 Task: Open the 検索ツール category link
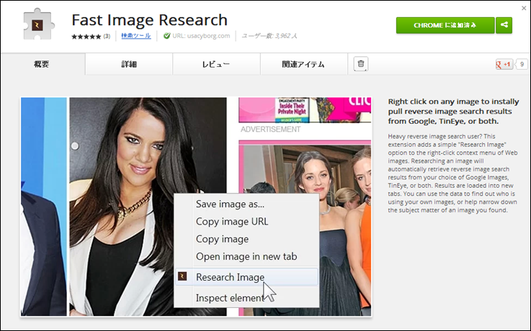(x=135, y=35)
